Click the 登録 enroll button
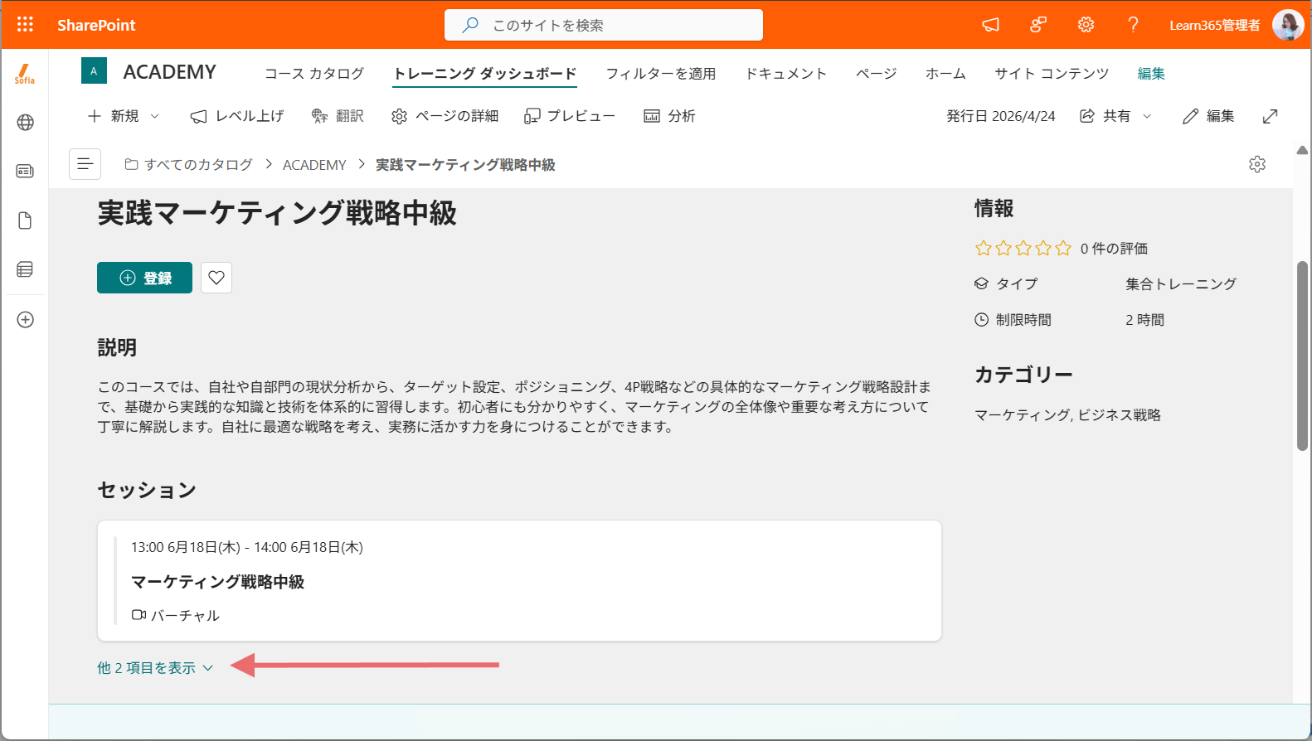This screenshot has height=741, width=1312. 144,278
